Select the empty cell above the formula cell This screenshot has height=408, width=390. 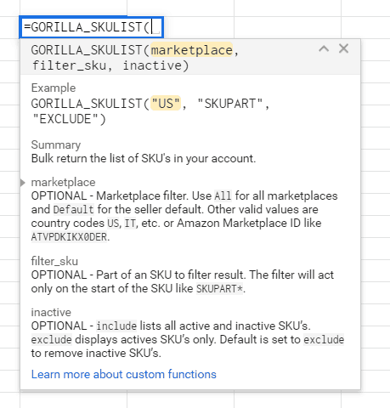pyautogui.click(x=73, y=8)
